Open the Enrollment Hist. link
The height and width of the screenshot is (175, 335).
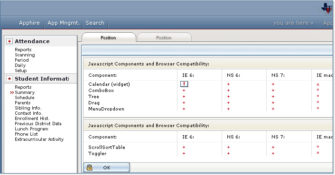click(x=32, y=119)
